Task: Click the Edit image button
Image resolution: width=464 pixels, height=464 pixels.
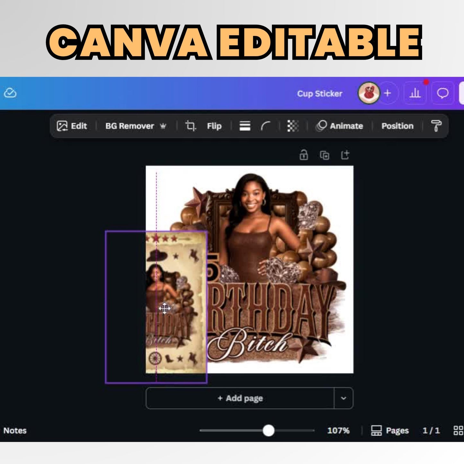Action: pos(72,126)
